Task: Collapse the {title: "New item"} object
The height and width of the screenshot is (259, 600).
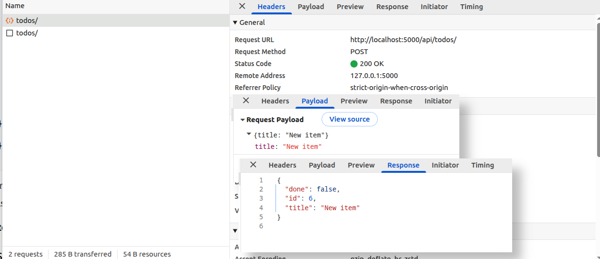Action: tap(249, 135)
